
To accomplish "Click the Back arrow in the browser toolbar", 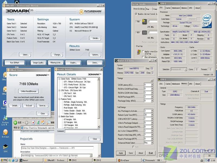I will point(15,123).
